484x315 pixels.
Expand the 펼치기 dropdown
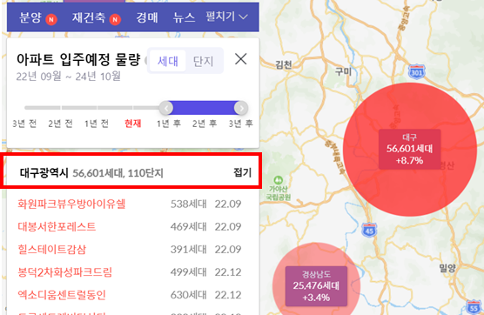[x=227, y=17]
